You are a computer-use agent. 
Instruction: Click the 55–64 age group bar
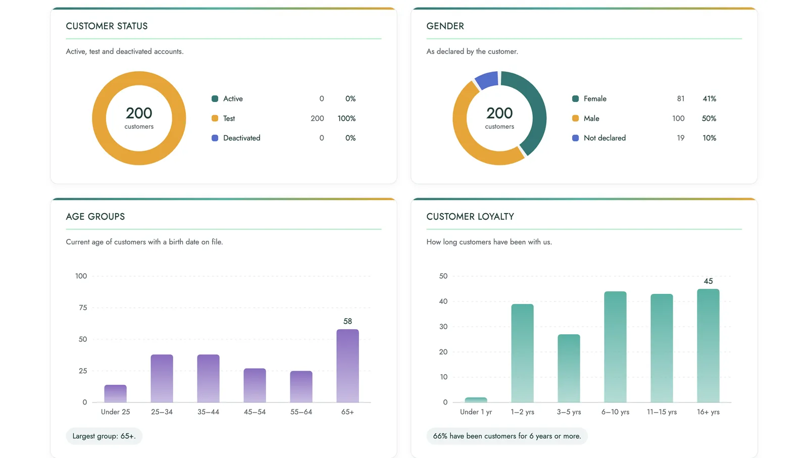(301, 387)
